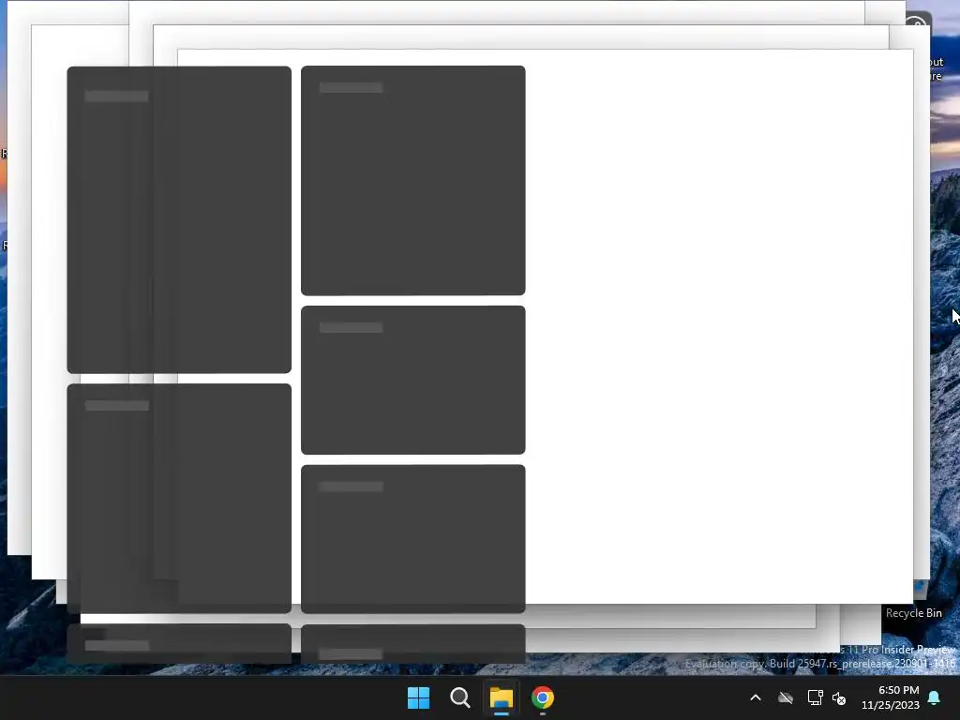This screenshot has width=960, height=720.
Task: Open the 6:50 PM clock and date
Action: point(891,697)
